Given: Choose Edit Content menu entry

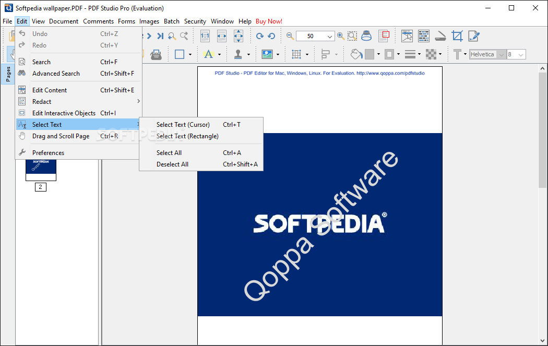Looking at the screenshot, I should coord(78,90).
